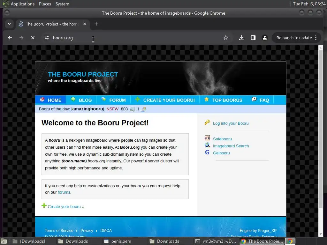The width and height of the screenshot is (327, 245).
Task: Open the TOP BOORUS navigation tab
Action: coord(223,100)
